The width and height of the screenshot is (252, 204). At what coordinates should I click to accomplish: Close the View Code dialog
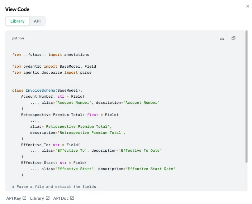[x=247, y=6]
